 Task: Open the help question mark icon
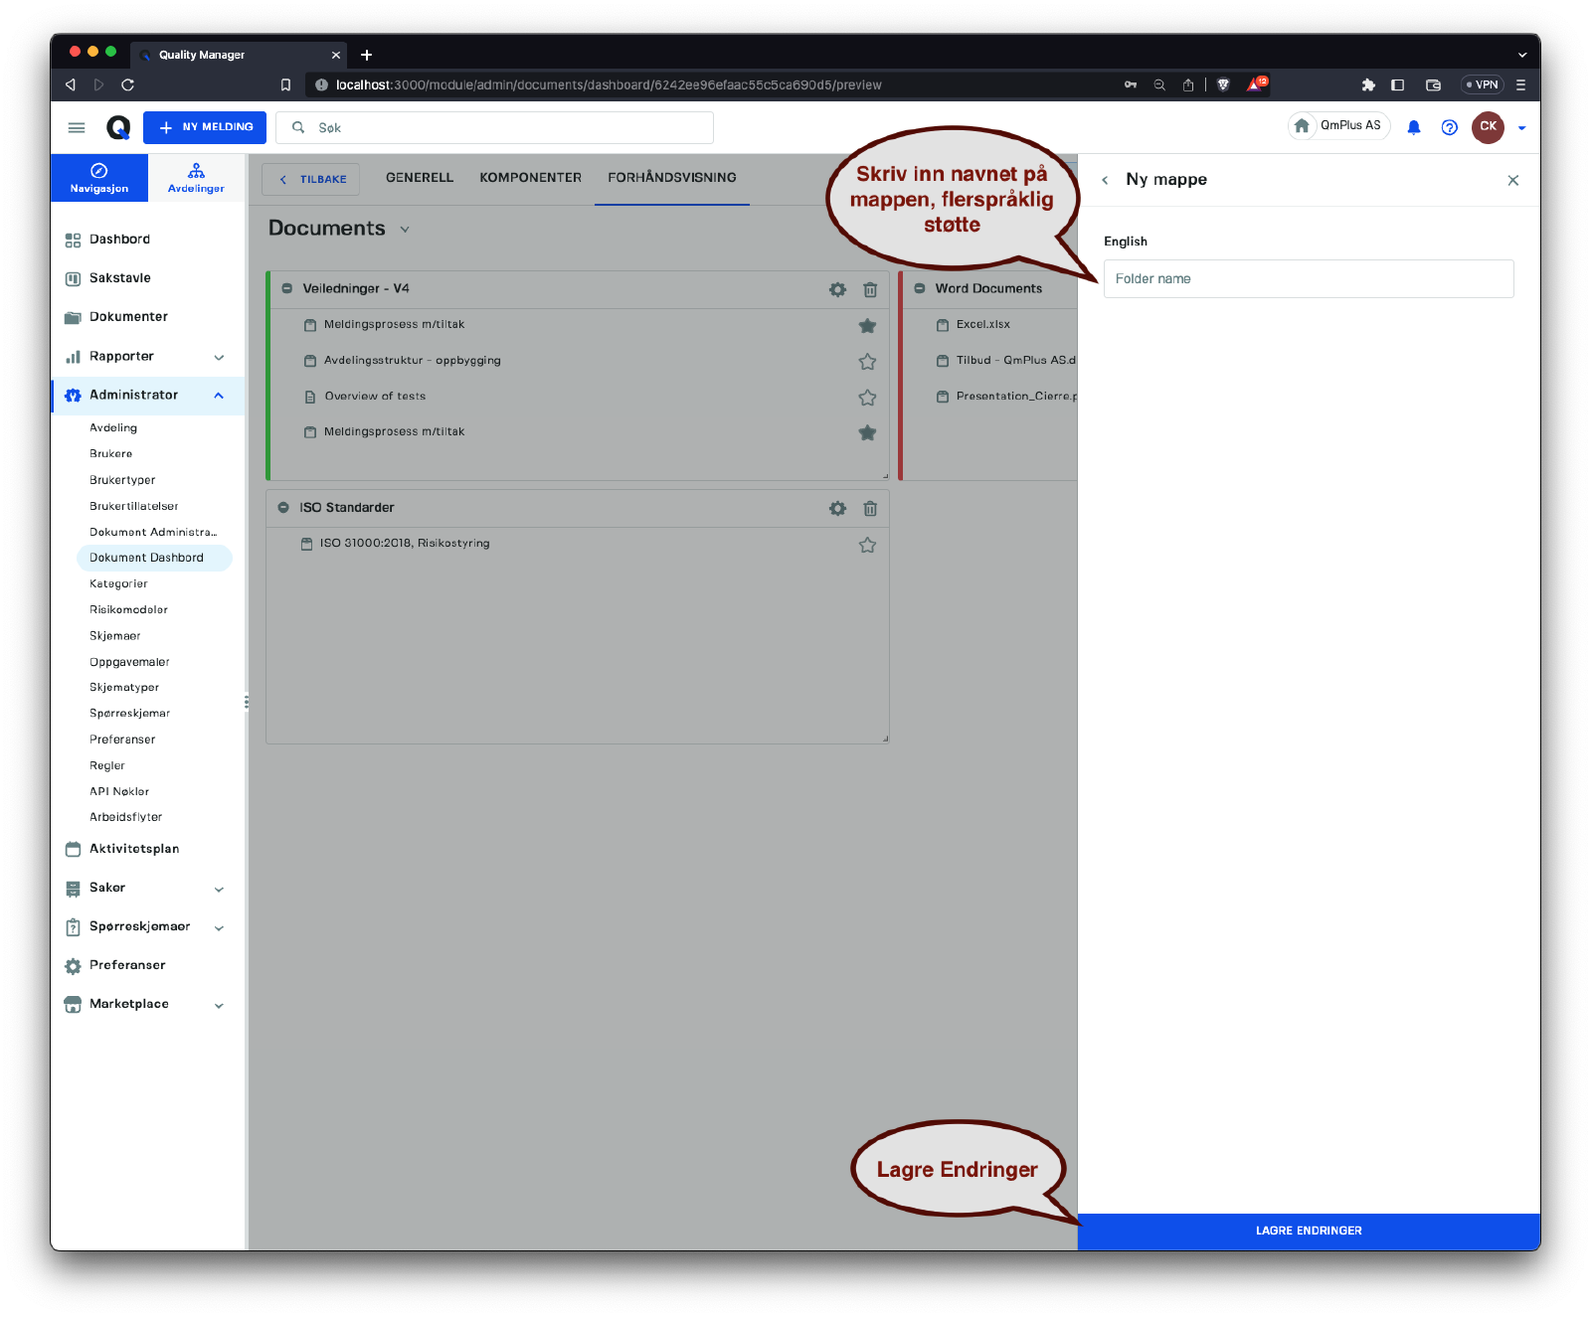1449,127
